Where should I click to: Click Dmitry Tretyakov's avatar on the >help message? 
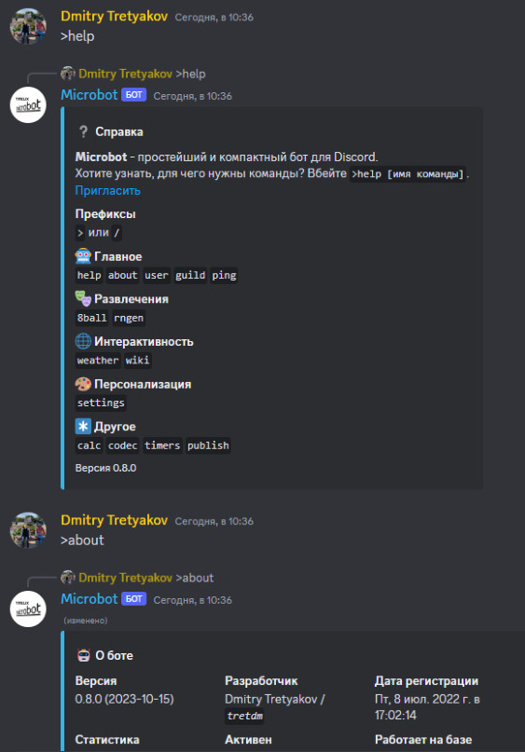pos(28,26)
